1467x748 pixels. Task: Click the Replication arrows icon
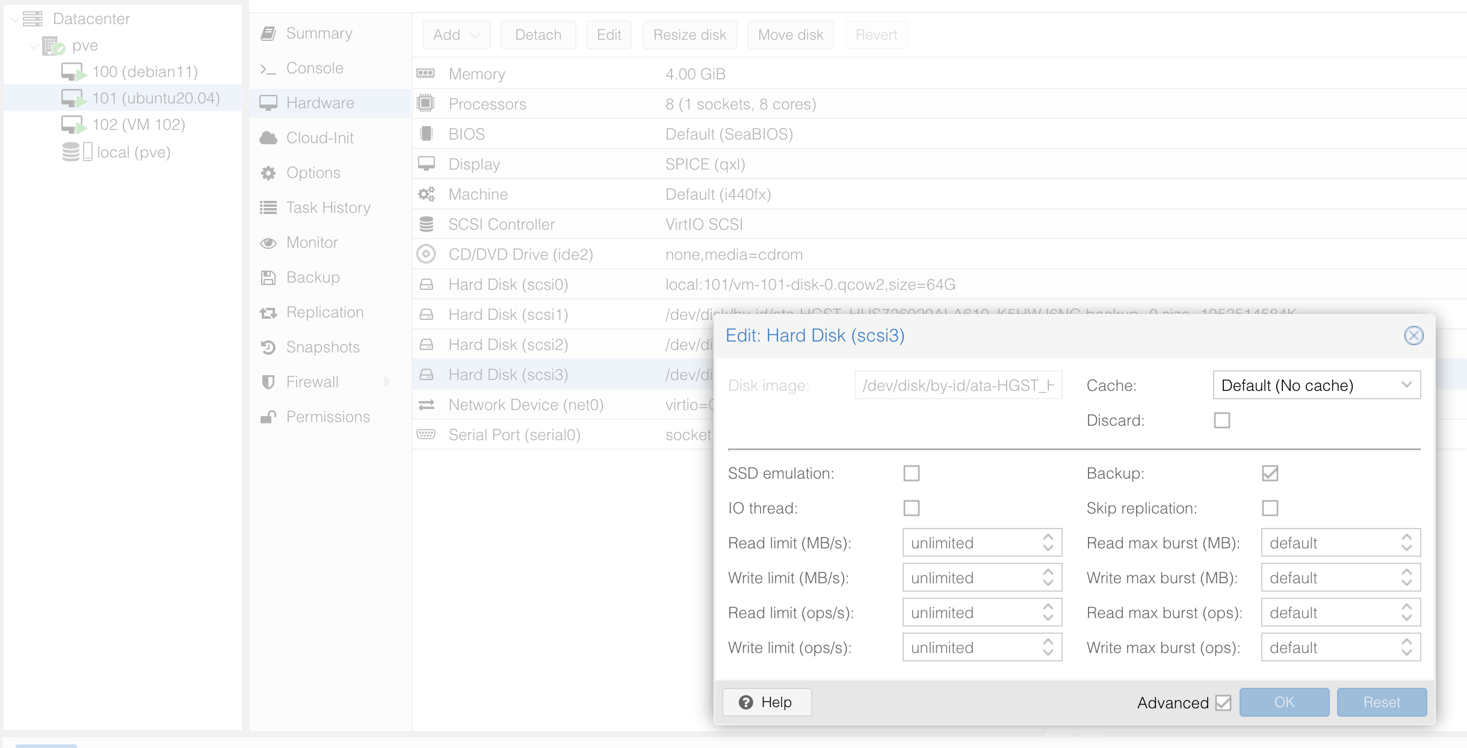pyautogui.click(x=269, y=312)
